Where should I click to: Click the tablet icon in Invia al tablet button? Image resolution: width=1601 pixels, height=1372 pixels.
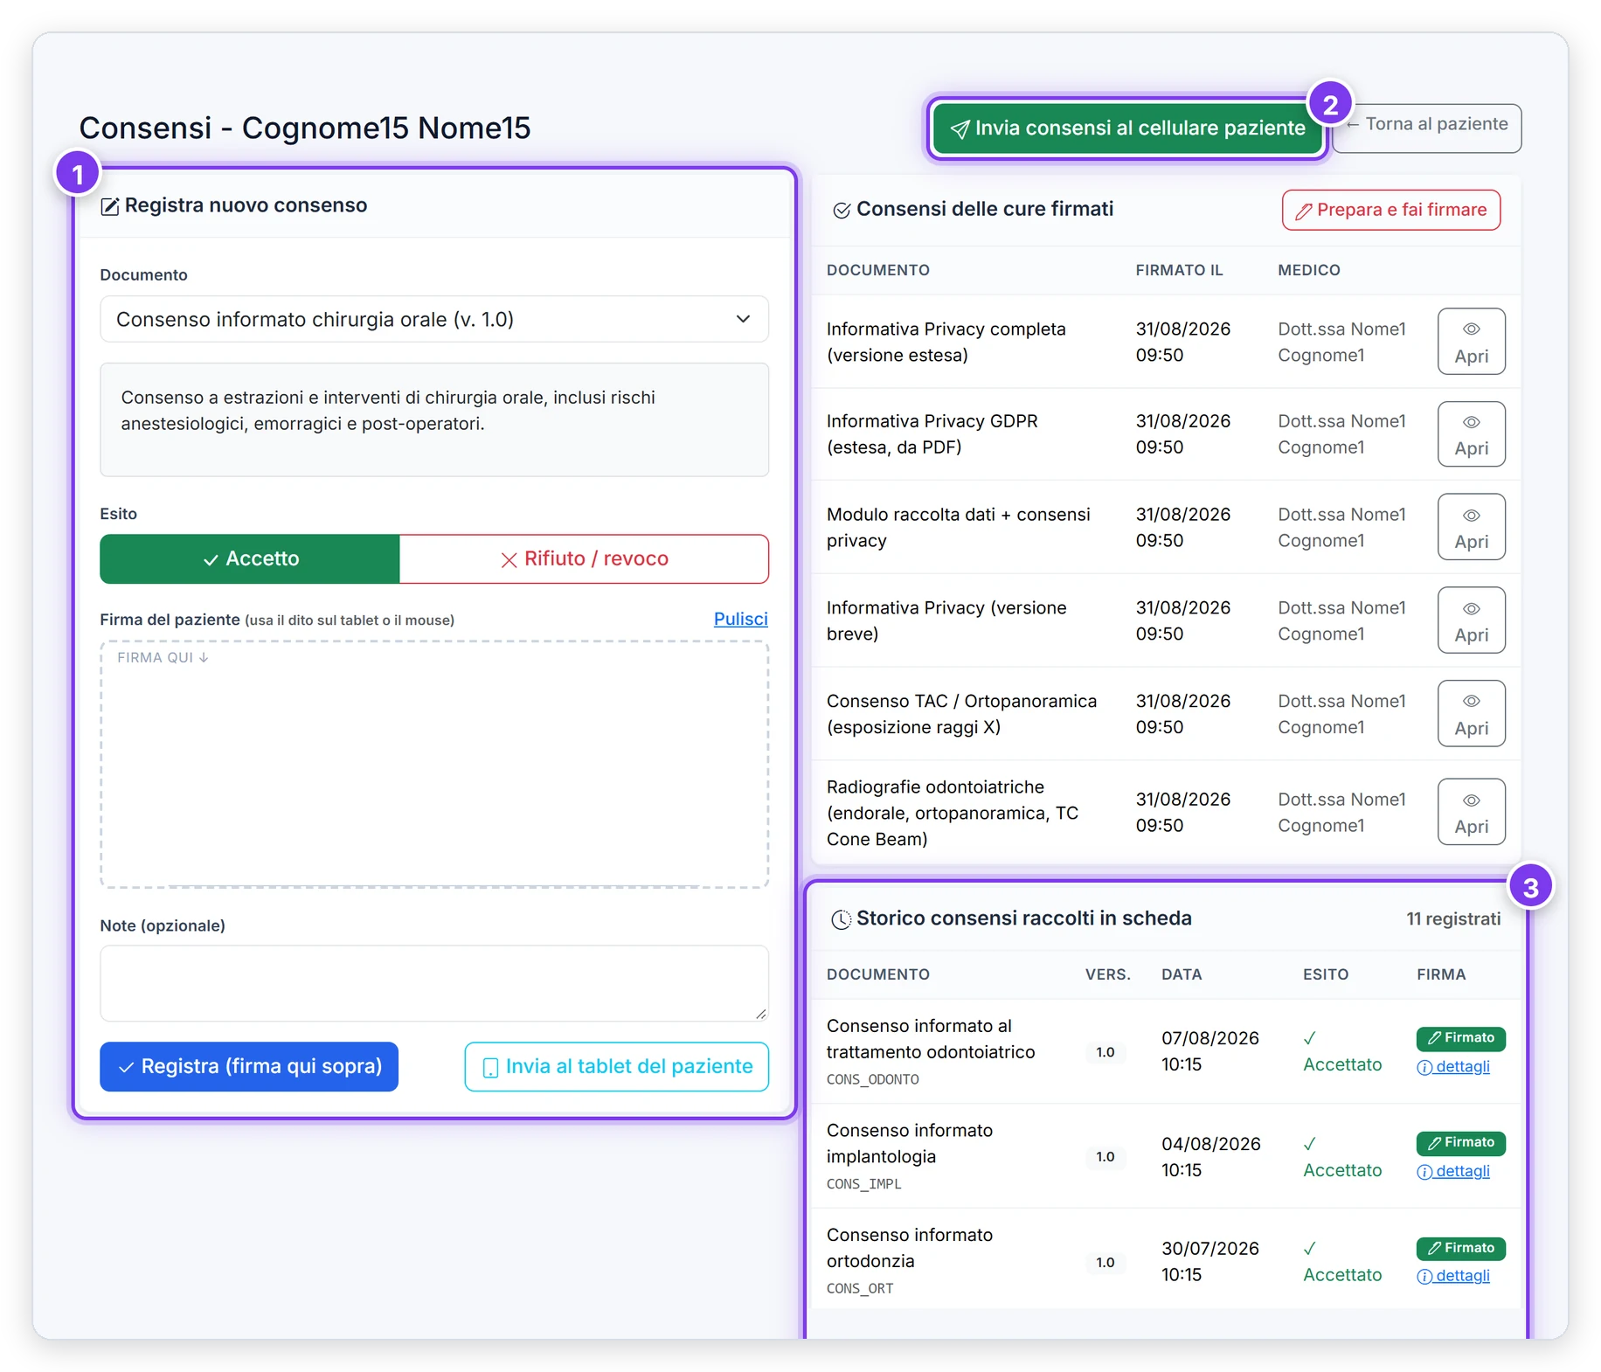[x=491, y=1067]
